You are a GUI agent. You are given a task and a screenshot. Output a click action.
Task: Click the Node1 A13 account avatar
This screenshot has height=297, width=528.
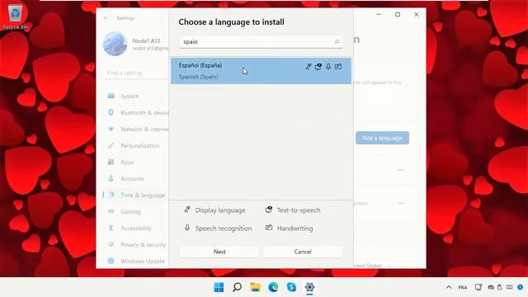(115, 44)
